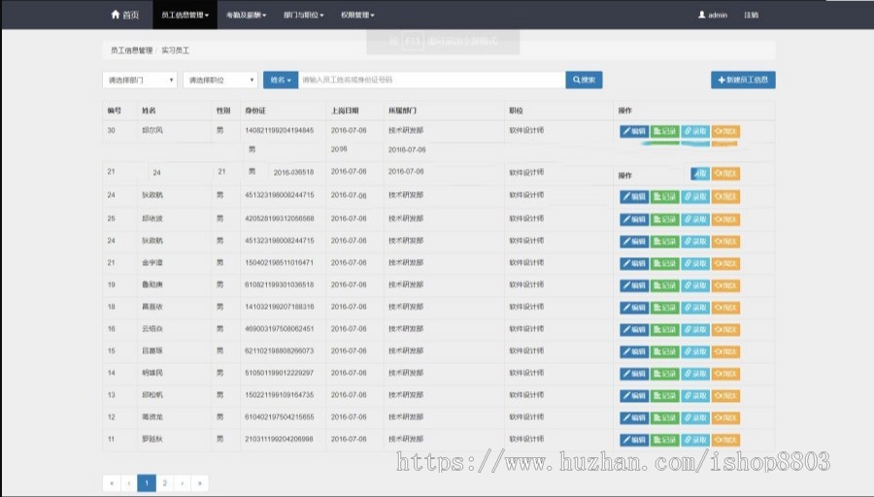Expand the 请选择部门 department dropdown
Image resolution: width=874 pixels, height=497 pixels.
(140, 80)
